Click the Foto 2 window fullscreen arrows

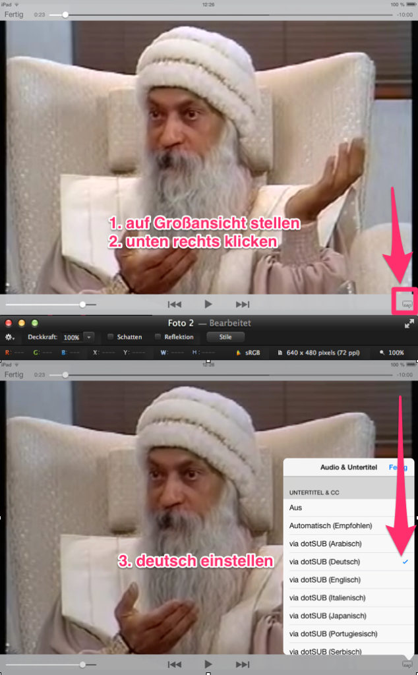coord(409,324)
